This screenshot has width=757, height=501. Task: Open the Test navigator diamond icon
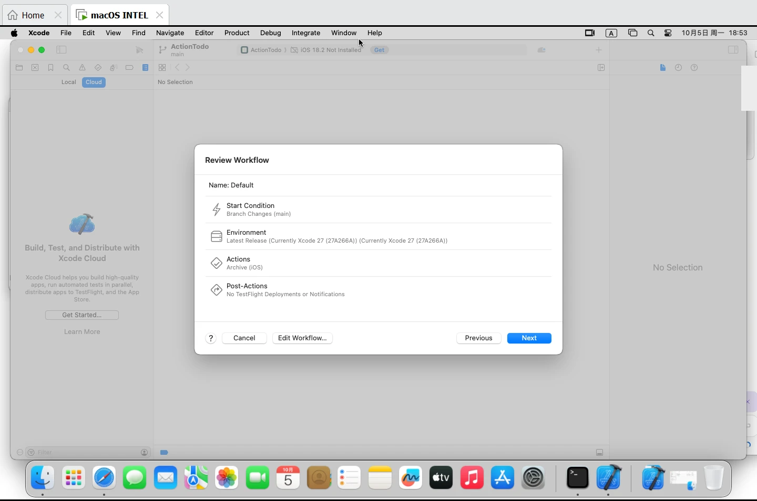tap(98, 68)
